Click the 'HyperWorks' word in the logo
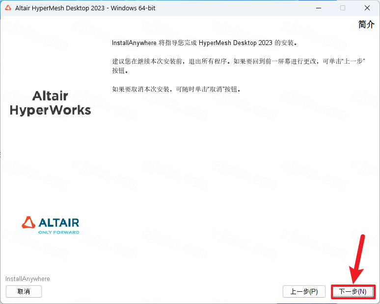The image size is (380, 304). (x=50, y=110)
